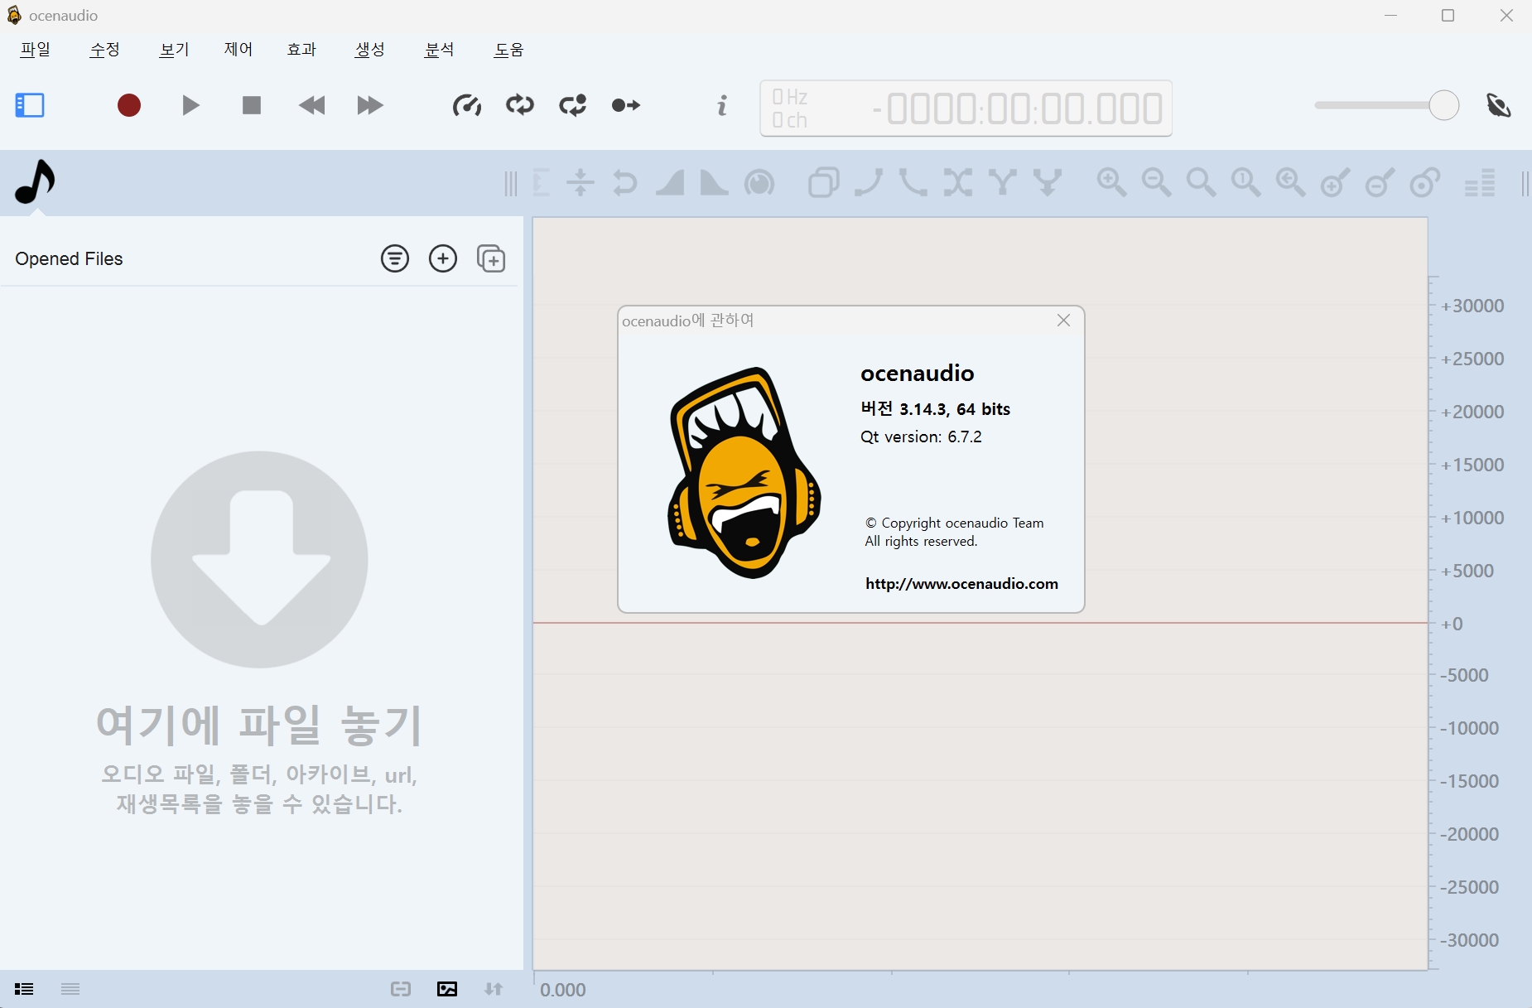Start recording with the red Record button
Viewport: 1532px width, 1008px height.
point(129,105)
